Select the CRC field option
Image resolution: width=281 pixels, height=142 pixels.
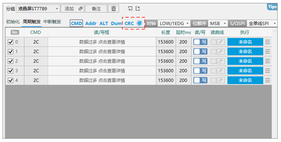[129, 24]
